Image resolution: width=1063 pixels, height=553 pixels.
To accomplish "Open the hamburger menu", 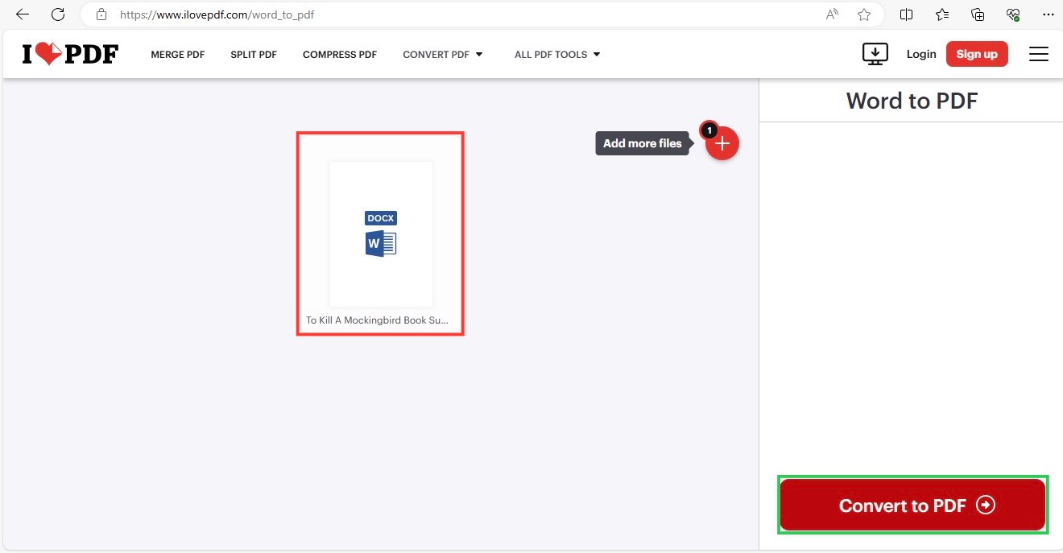I will tap(1039, 54).
